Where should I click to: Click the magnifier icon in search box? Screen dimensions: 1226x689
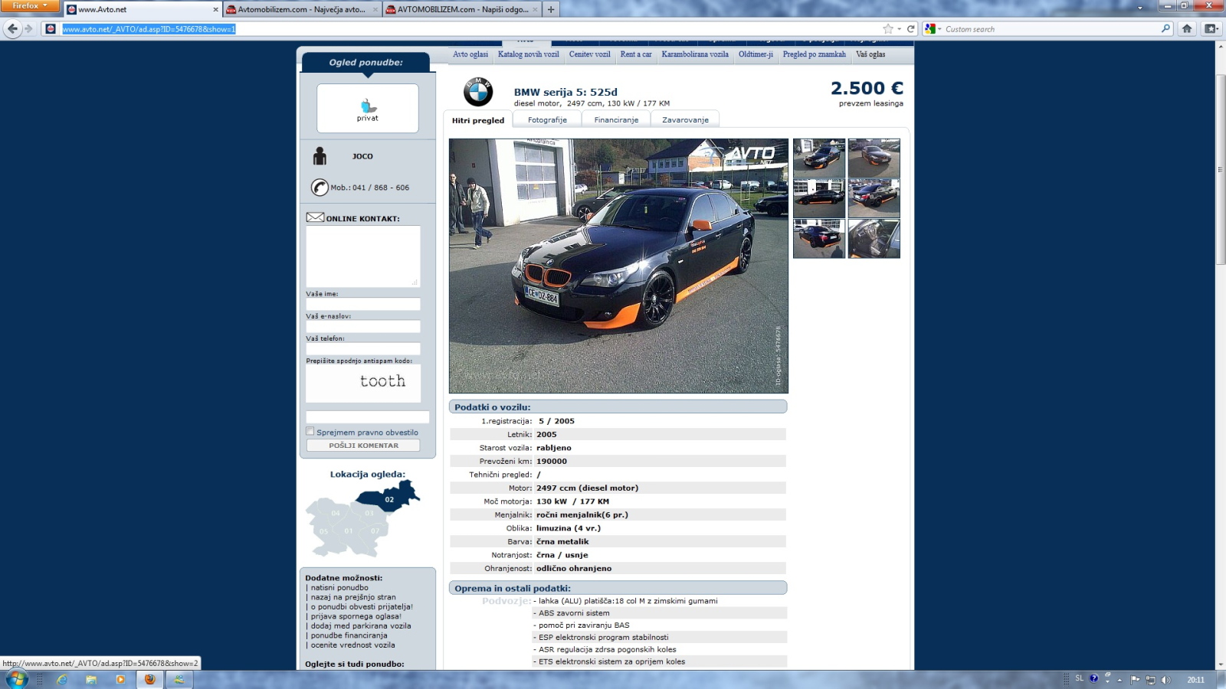pyautogui.click(x=1165, y=28)
